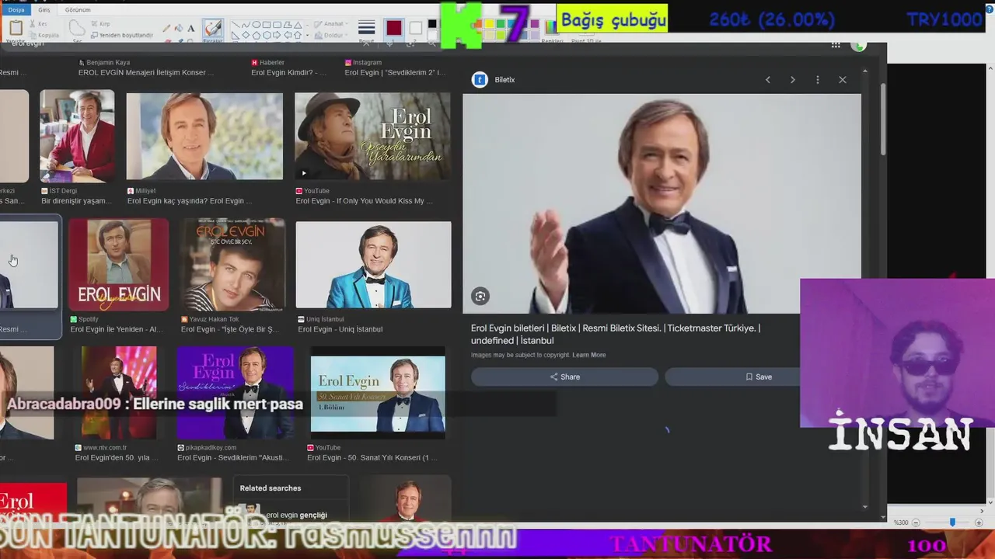Open the Google apps grid icon
The image size is (995, 559).
pos(836,45)
